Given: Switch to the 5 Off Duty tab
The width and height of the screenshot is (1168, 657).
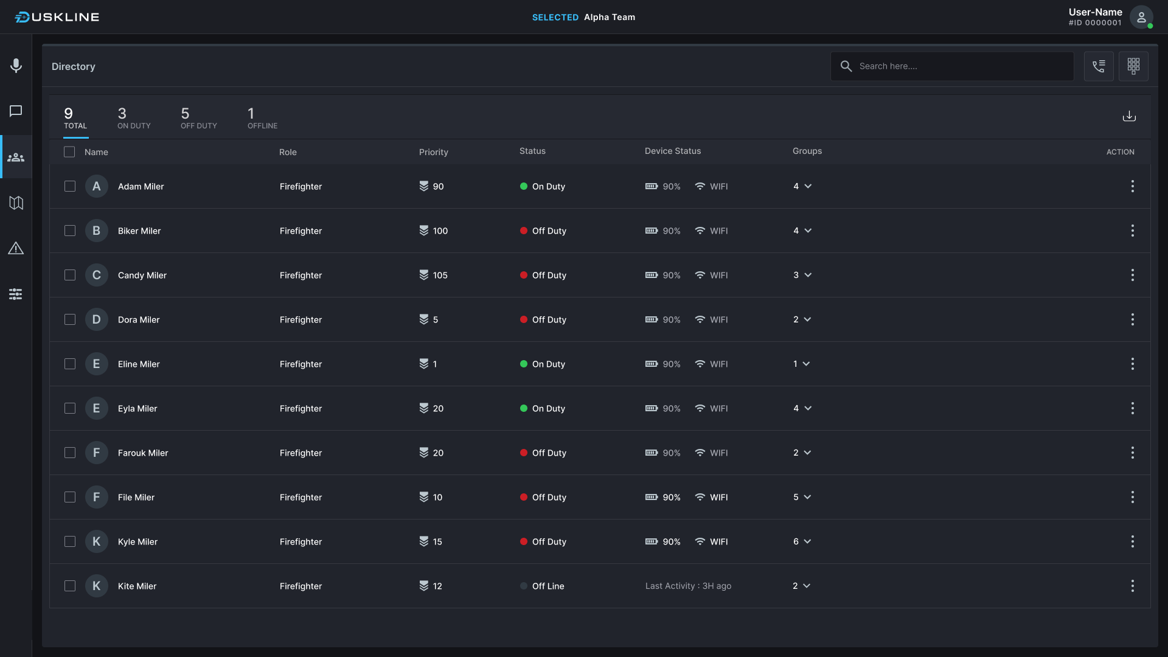Looking at the screenshot, I should tap(199, 118).
